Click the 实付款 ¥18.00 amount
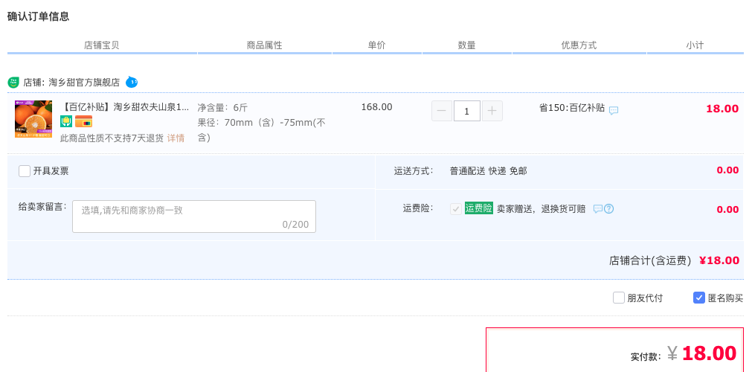Screen dimensions: 752x372 click(x=683, y=354)
